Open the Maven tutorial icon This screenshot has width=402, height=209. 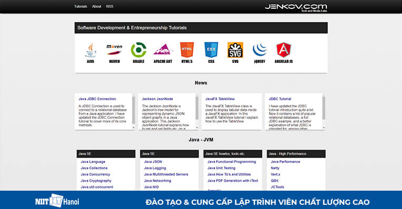tap(115, 52)
